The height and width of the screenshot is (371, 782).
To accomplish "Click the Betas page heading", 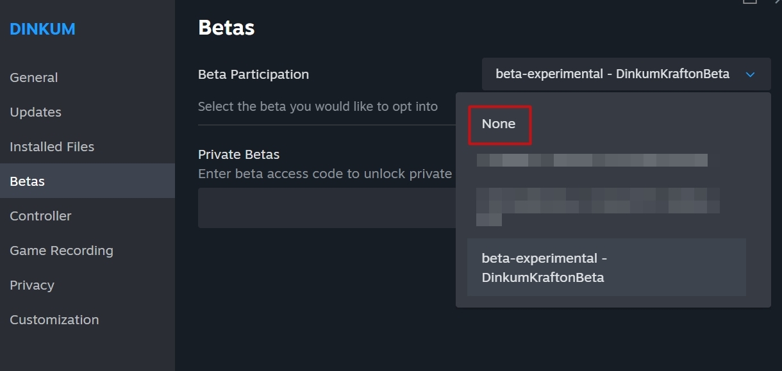I will (x=226, y=28).
